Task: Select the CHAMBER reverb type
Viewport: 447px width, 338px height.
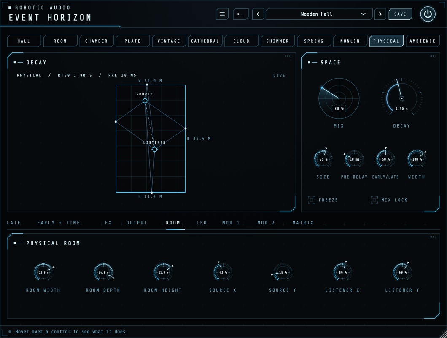Action: pos(96,41)
